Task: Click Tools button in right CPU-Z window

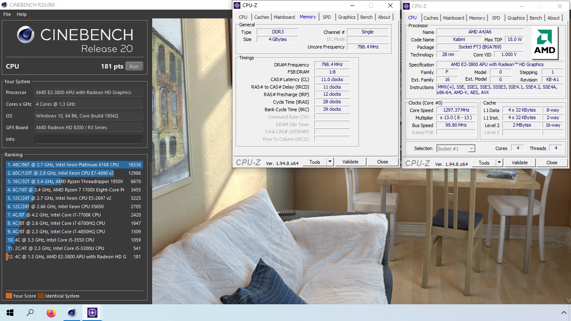Action: pyautogui.click(x=484, y=163)
